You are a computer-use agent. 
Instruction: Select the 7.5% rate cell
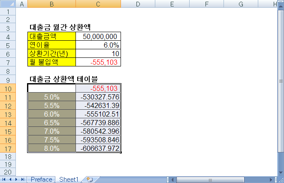click(51, 140)
